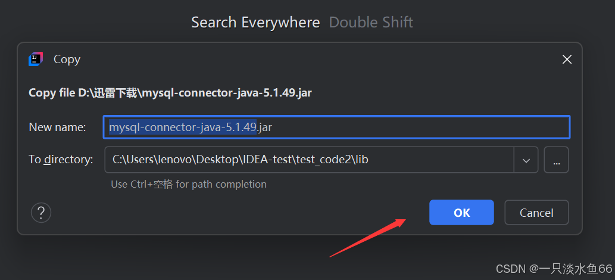Close the Copy dialog with the X
The image size is (615, 280).
point(567,60)
